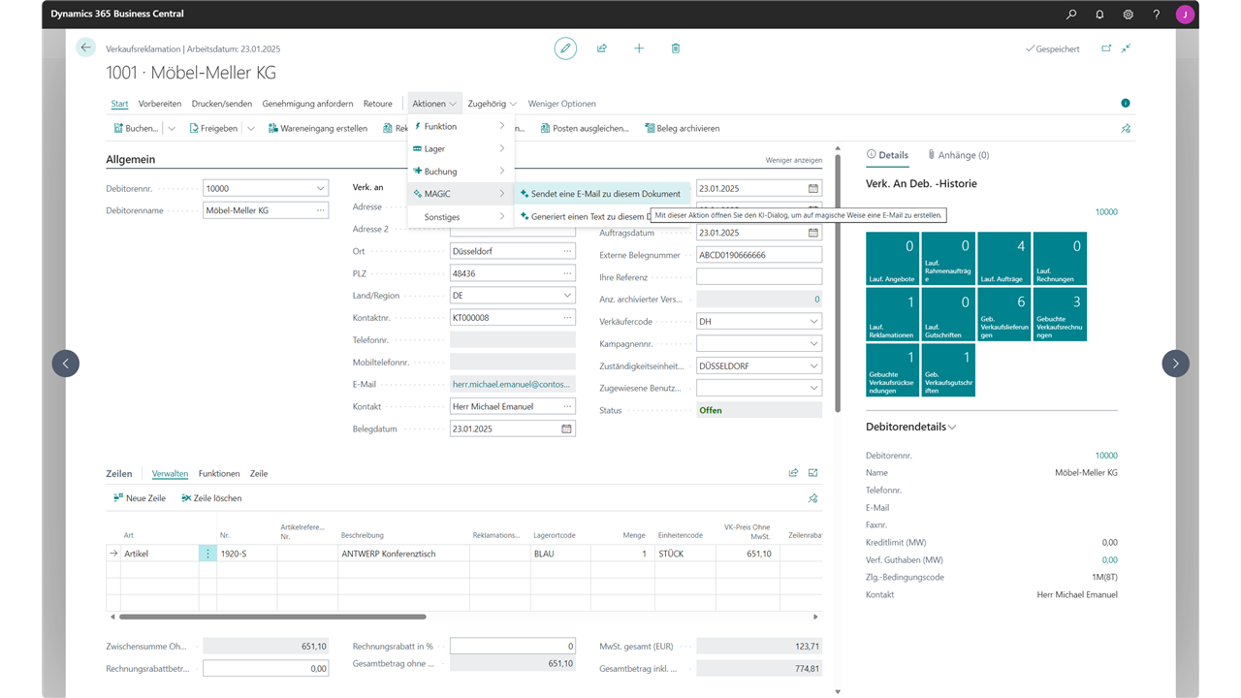Maximize the Zeilen section with its expand icon

pos(813,473)
